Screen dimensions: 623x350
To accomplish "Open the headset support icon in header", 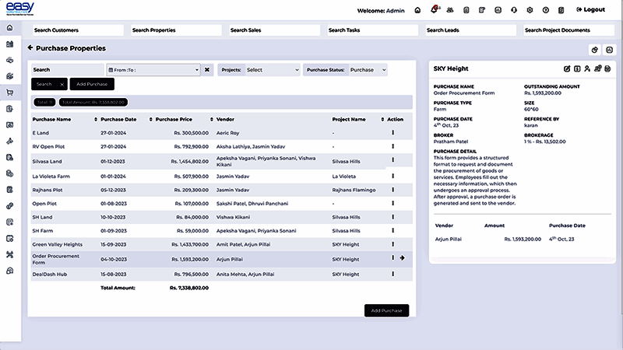I will [514, 10].
